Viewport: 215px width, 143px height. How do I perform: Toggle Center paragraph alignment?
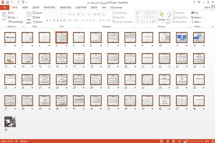coord(86,20)
